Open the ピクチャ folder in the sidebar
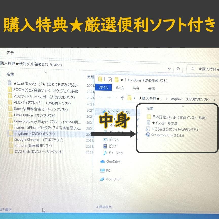The width and height of the screenshot is (219, 219). (113, 139)
